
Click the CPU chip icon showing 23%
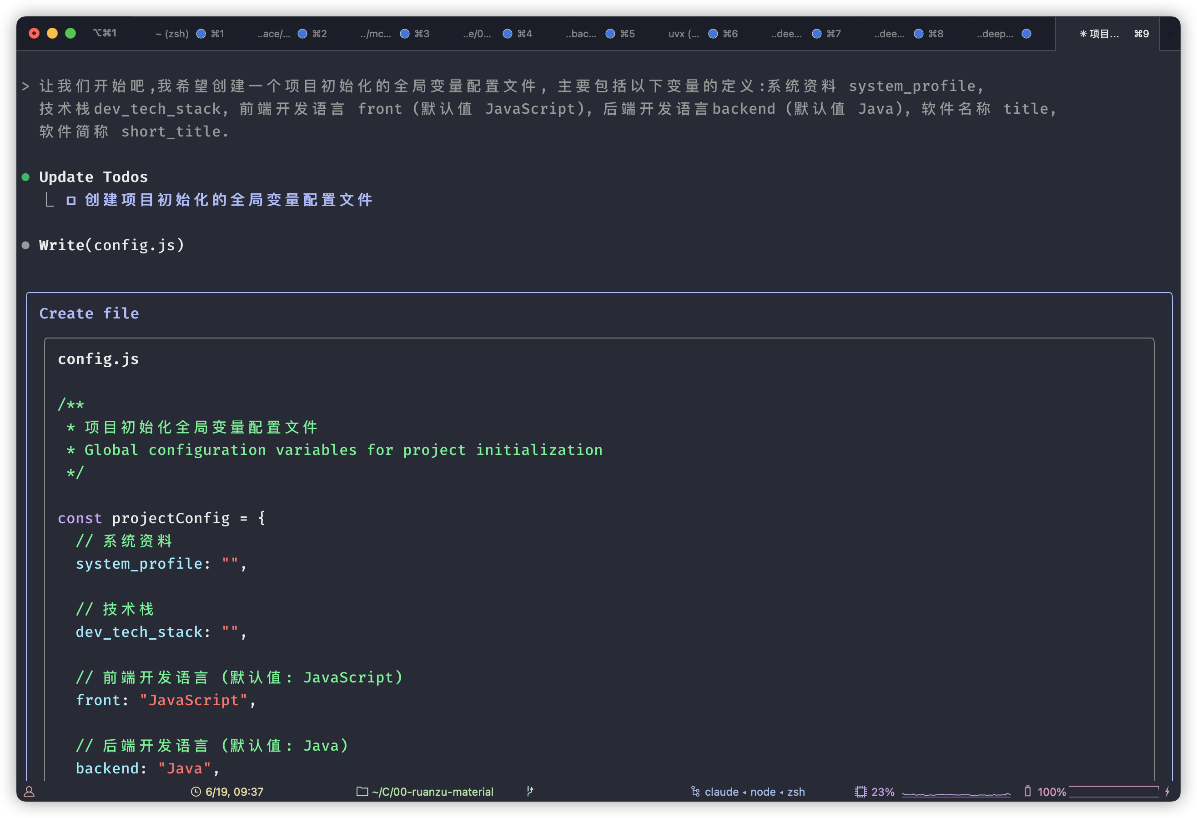coord(860,792)
